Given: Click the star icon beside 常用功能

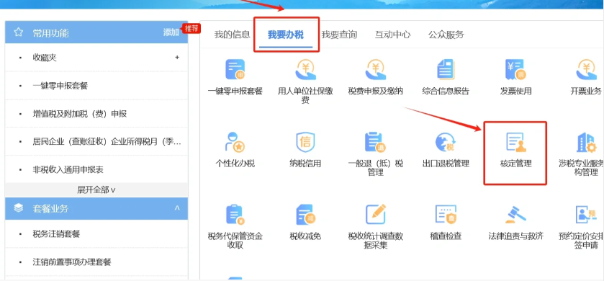Looking at the screenshot, I should 18,32.
